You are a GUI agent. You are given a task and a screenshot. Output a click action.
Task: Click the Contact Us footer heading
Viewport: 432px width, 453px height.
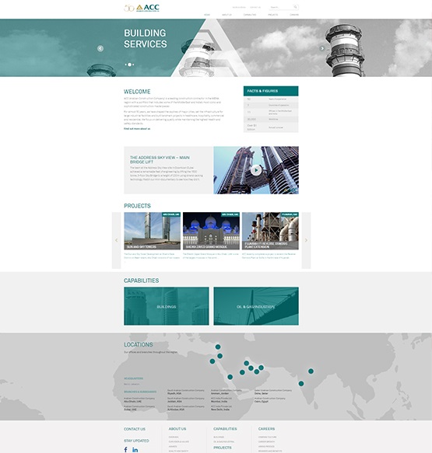coord(135,429)
